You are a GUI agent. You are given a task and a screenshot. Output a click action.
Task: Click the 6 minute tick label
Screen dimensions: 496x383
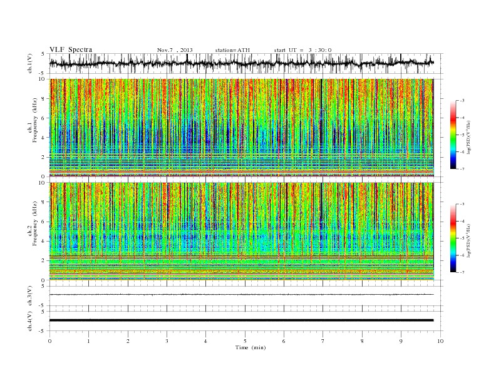[284, 341]
